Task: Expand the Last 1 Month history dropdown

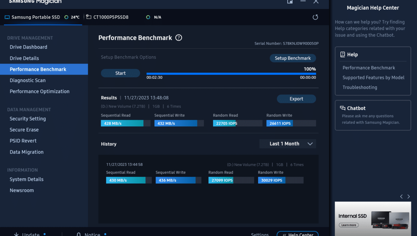Action: (288, 143)
